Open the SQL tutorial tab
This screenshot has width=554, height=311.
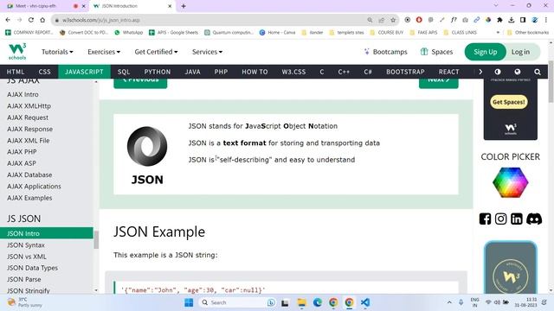click(124, 72)
